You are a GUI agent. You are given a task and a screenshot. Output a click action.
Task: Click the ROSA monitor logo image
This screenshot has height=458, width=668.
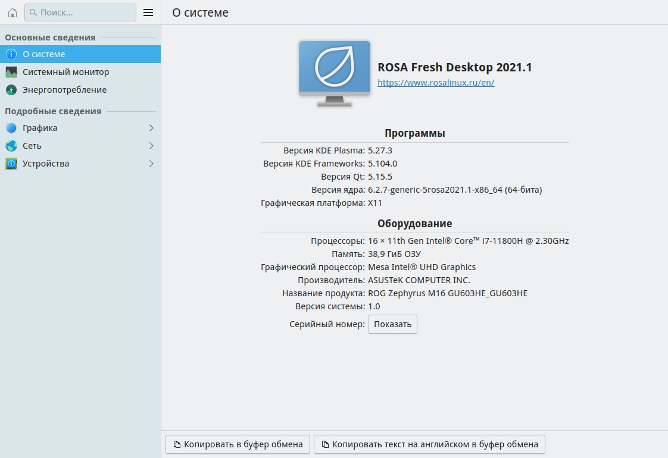pyautogui.click(x=335, y=73)
